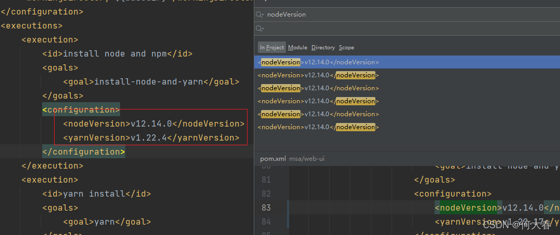This screenshot has height=235, width=560.
Task: Switch to the Directory scope tab
Action: click(323, 47)
